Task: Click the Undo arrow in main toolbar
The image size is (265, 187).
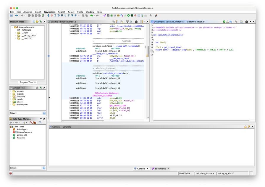Action: pos(92,15)
